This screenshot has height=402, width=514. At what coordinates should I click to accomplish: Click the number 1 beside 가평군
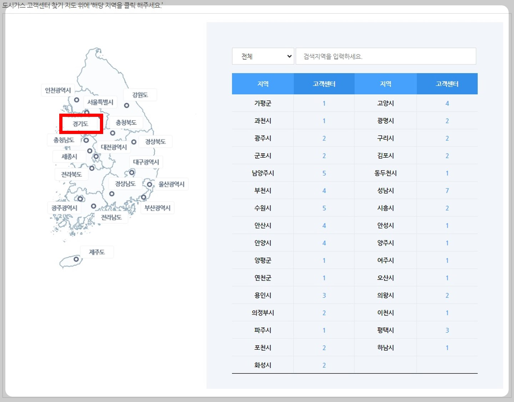click(324, 103)
